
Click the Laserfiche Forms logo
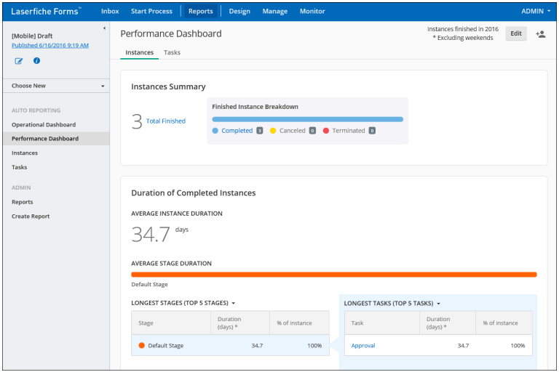coord(46,12)
